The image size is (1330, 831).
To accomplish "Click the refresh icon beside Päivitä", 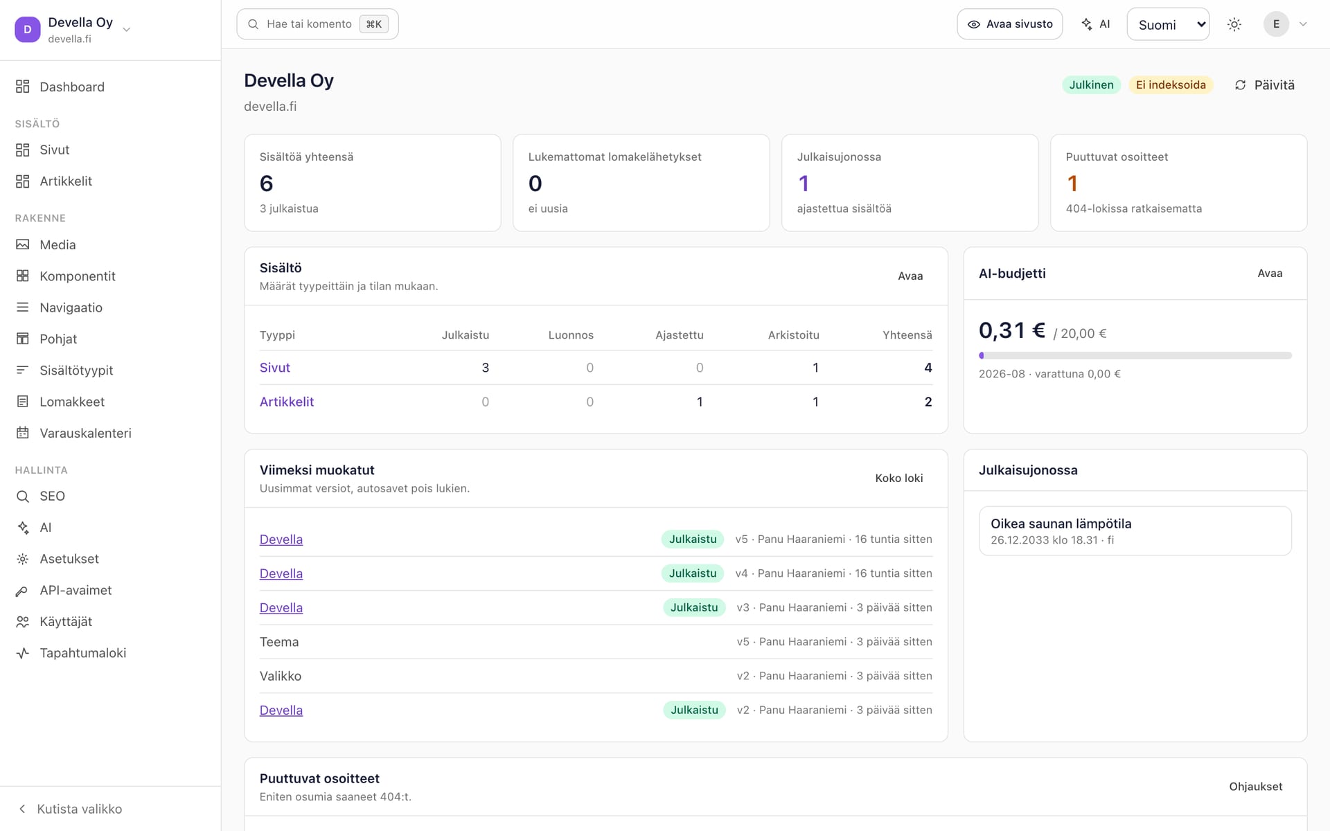I will (1241, 85).
